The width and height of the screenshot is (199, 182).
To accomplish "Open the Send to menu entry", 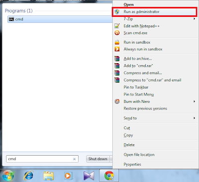I will [130, 118].
